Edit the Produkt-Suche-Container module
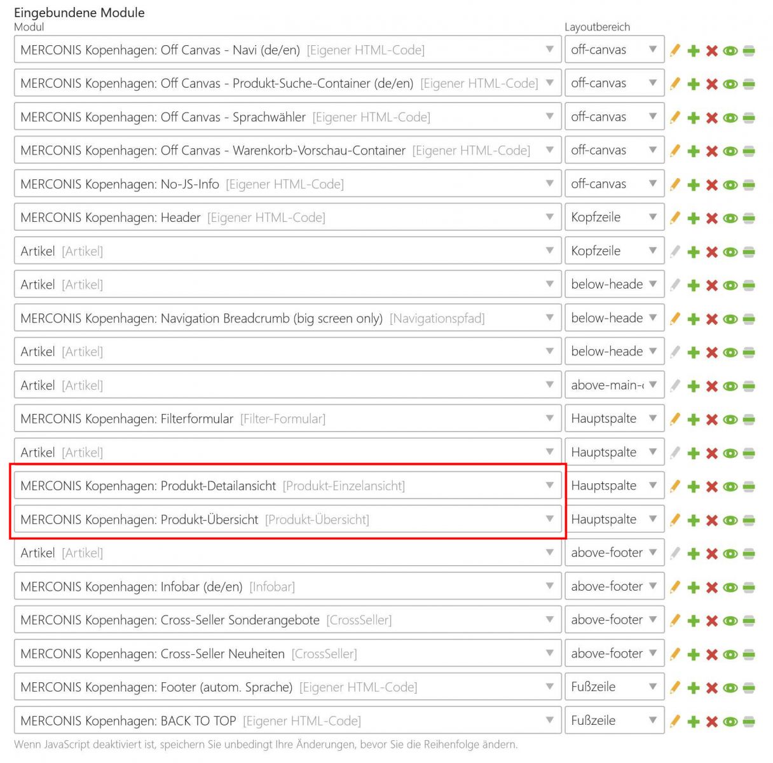This screenshot has width=773, height=763. point(675,84)
